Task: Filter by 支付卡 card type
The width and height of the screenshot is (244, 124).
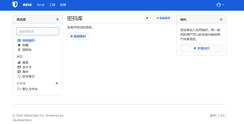Action: pos(27,67)
